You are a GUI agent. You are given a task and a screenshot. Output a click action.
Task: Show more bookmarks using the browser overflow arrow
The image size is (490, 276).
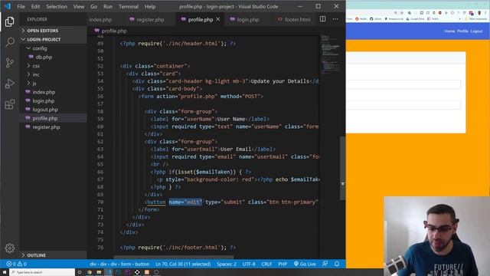click(x=459, y=18)
